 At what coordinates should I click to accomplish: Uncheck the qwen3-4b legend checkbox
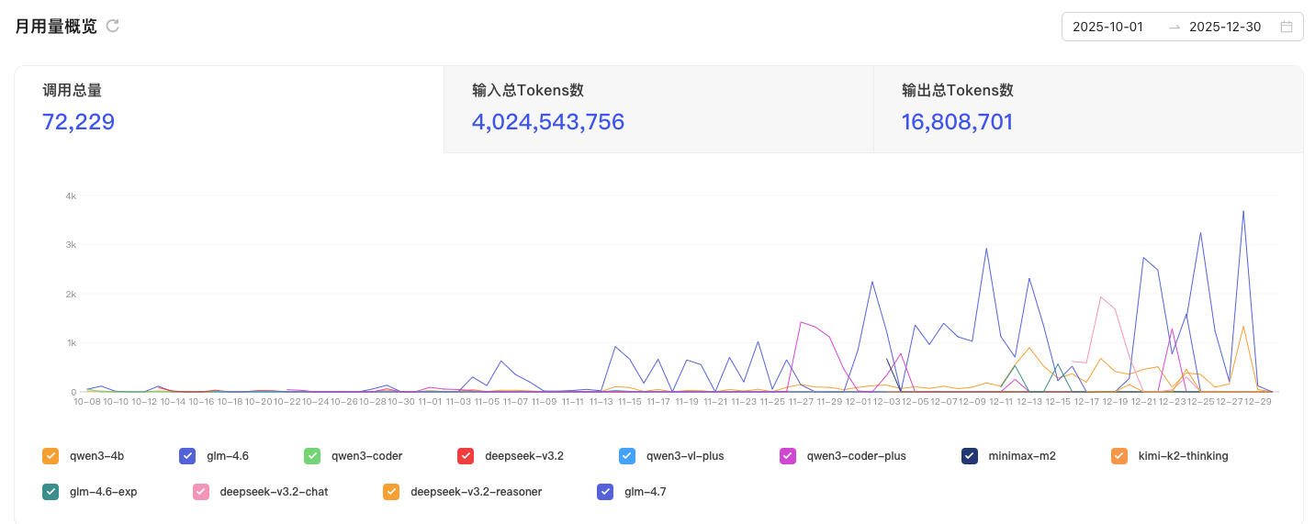[51, 455]
